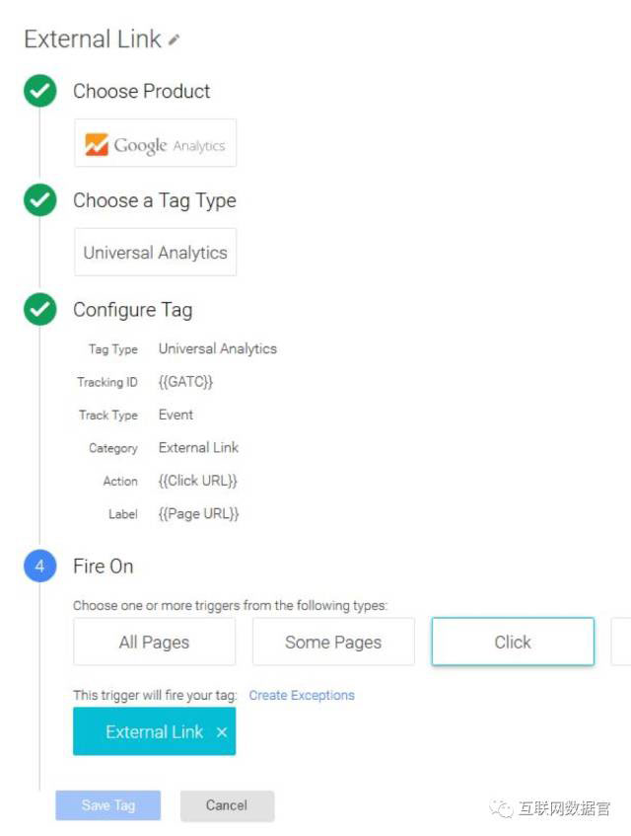Click the pencil icon beside External Link title
The height and width of the screenshot is (836, 631).
[x=175, y=40]
